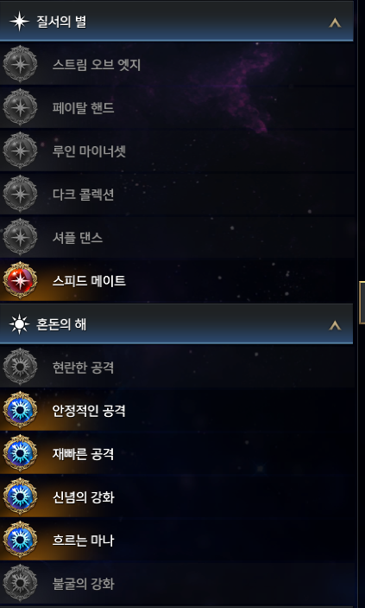Viewport: 365px width, 608px height.
Task: Click the 스트림 오브 엣지 star medallion icon
Action: click(20, 64)
